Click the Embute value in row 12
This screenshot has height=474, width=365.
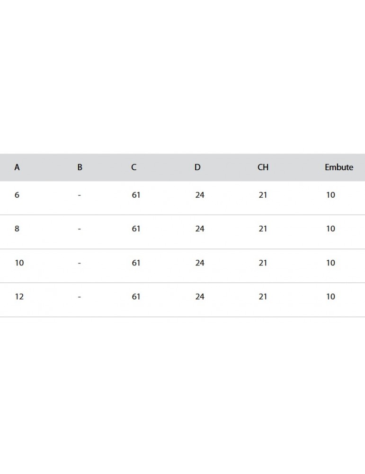coord(330,296)
